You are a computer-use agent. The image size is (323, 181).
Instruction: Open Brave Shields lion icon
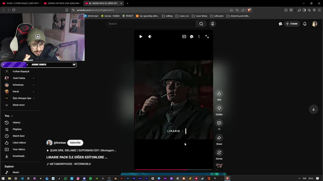coord(249,10)
